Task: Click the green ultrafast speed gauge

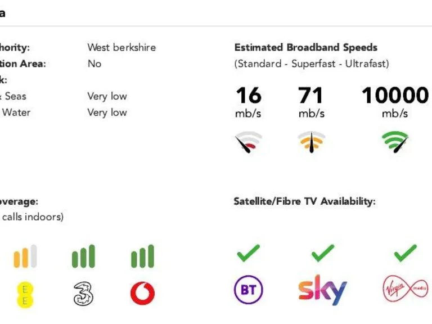Action: click(x=395, y=142)
